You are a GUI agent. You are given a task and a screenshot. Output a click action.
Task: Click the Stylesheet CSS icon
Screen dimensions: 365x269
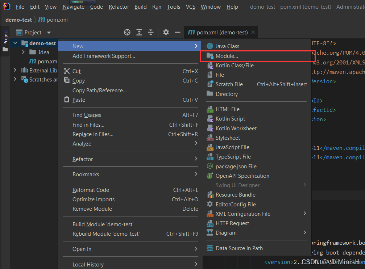(x=210, y=138)
